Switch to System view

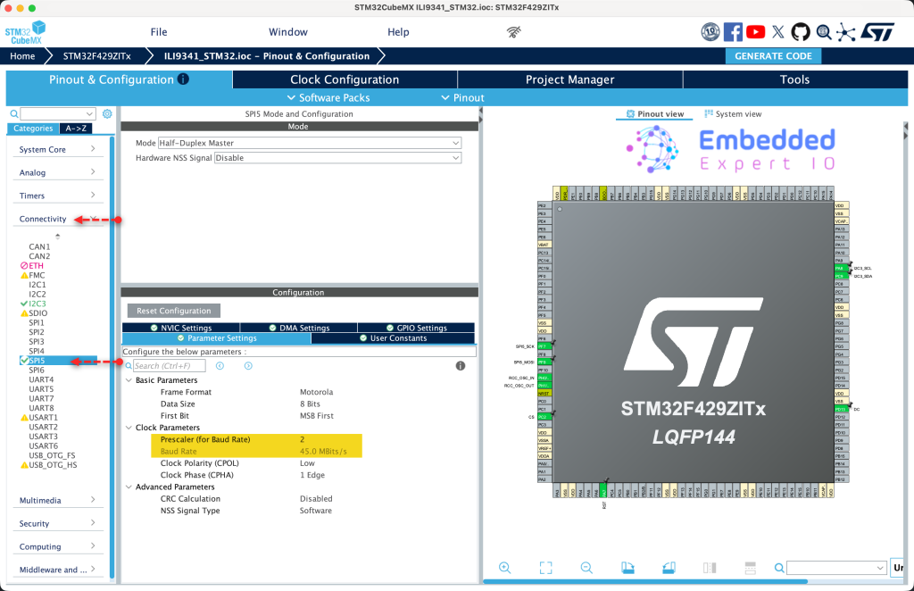point(733,114)
